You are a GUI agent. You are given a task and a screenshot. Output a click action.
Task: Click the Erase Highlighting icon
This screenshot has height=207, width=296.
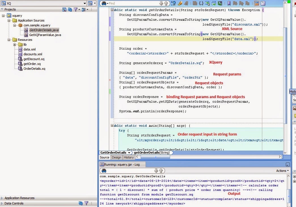pyautogui.click(x=186, y=3)
